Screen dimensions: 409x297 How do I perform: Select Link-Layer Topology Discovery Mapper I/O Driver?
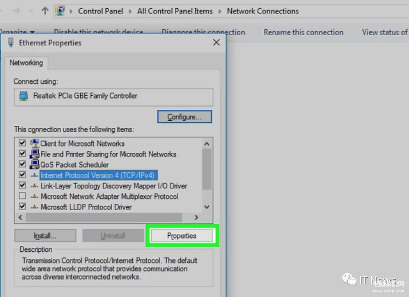click(114, 186)
